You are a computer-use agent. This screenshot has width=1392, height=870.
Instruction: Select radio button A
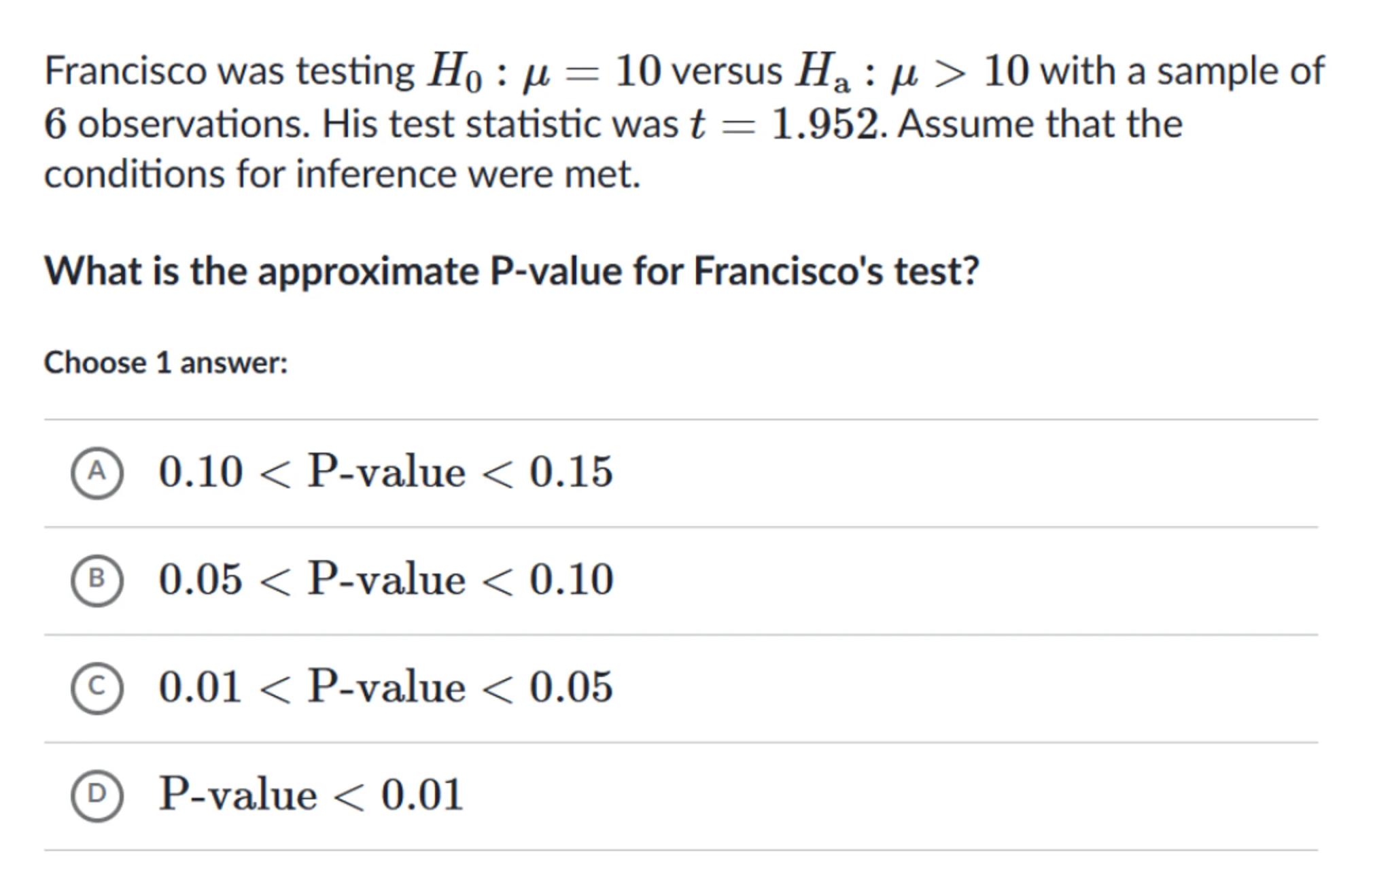(97, 472)
